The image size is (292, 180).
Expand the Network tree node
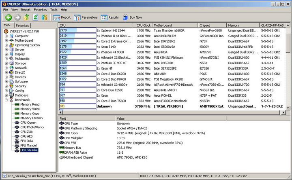point(6,68)
